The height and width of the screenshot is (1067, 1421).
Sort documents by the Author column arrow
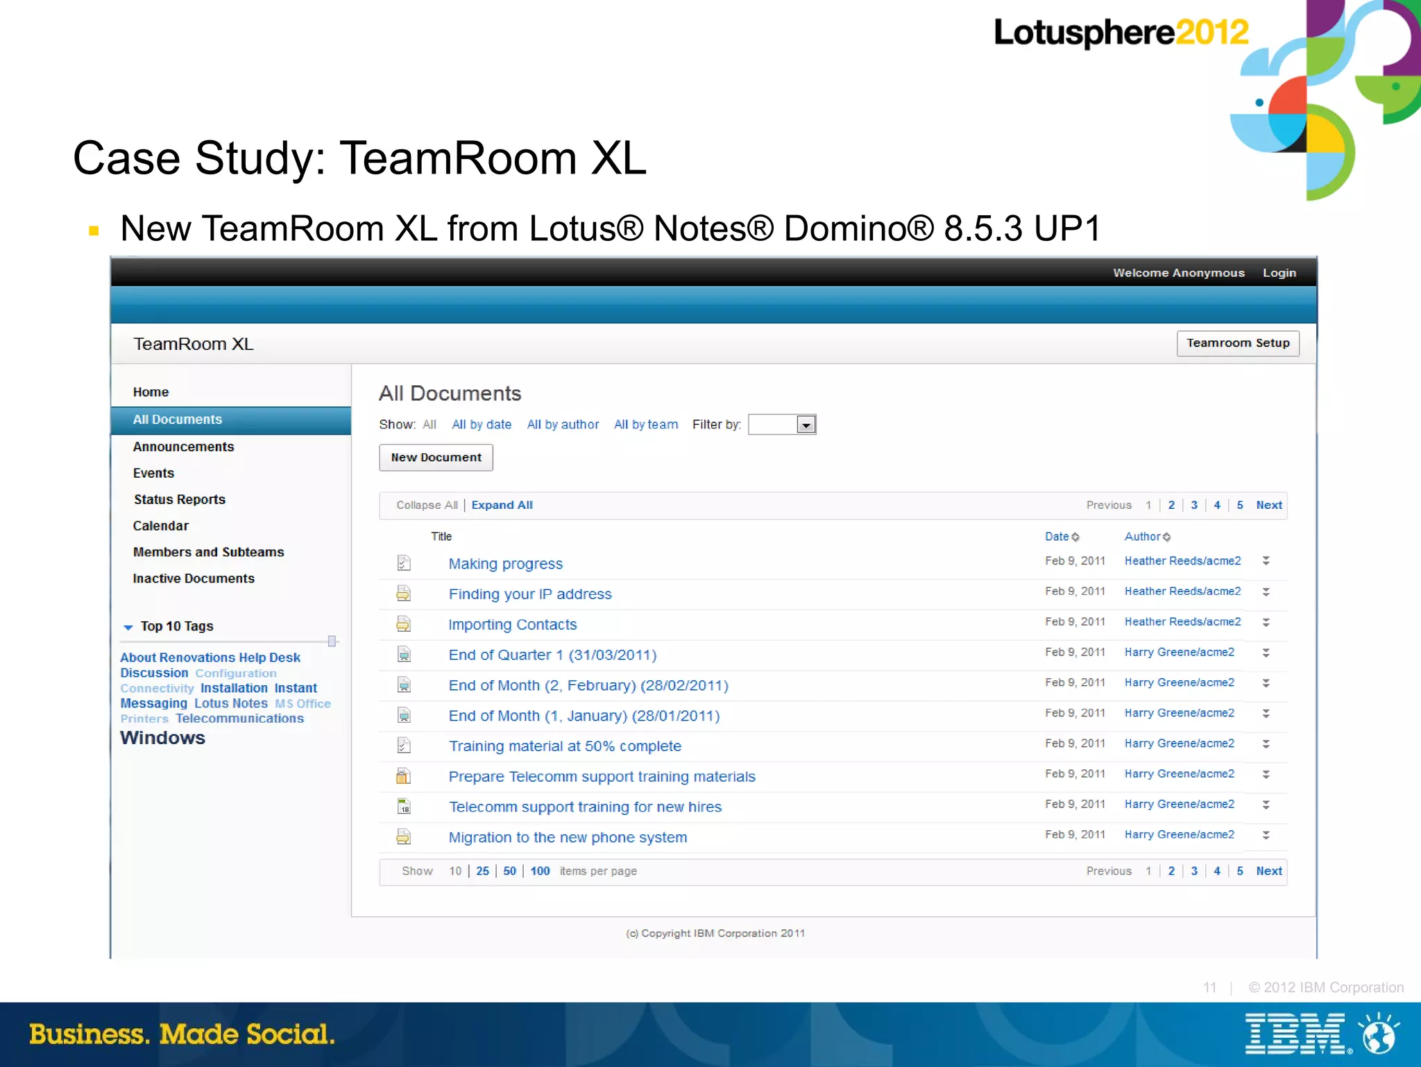pyautogui.click(x=1166, y=537)
